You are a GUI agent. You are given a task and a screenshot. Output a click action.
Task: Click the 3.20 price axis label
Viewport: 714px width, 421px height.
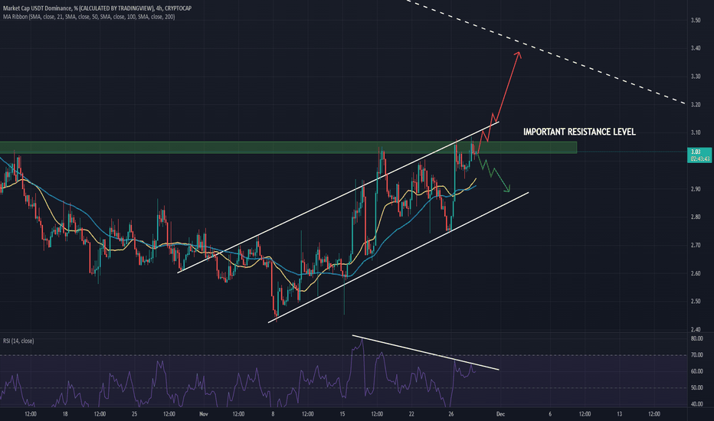point(696,105)
